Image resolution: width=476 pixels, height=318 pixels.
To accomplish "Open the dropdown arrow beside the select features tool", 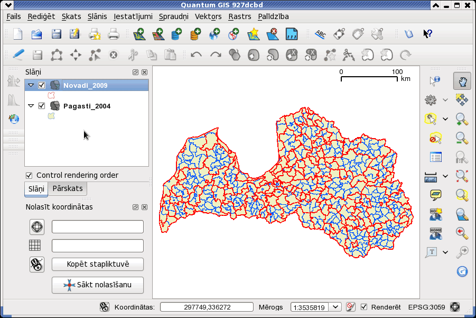I will coord(445,119).
